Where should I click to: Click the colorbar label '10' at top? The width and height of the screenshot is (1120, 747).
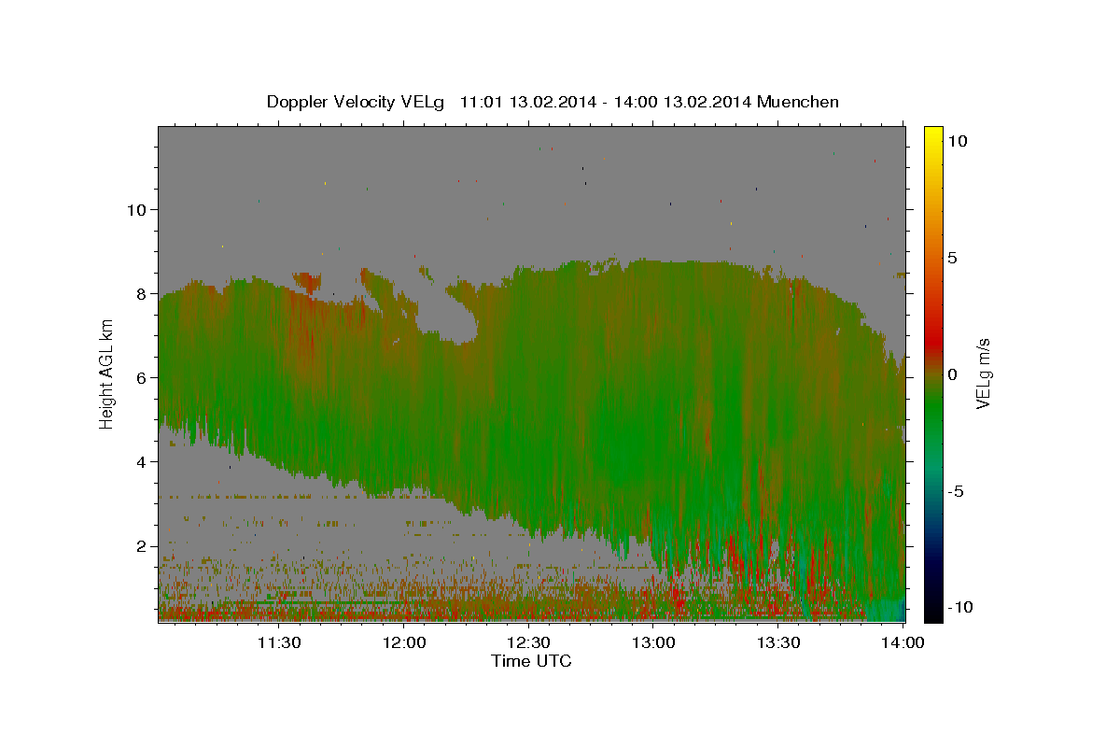pos(958,140)
